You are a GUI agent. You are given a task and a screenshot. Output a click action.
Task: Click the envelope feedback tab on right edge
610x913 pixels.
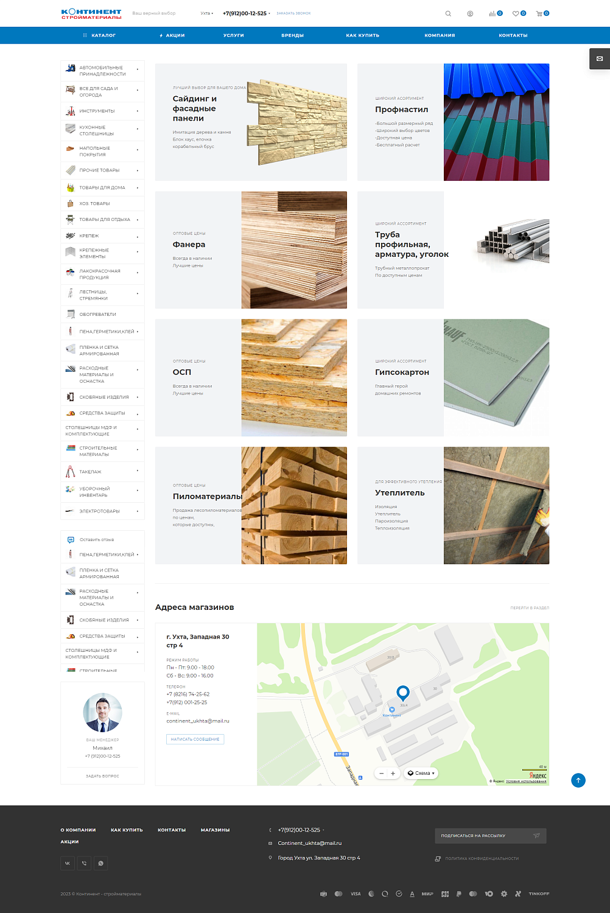600,59
